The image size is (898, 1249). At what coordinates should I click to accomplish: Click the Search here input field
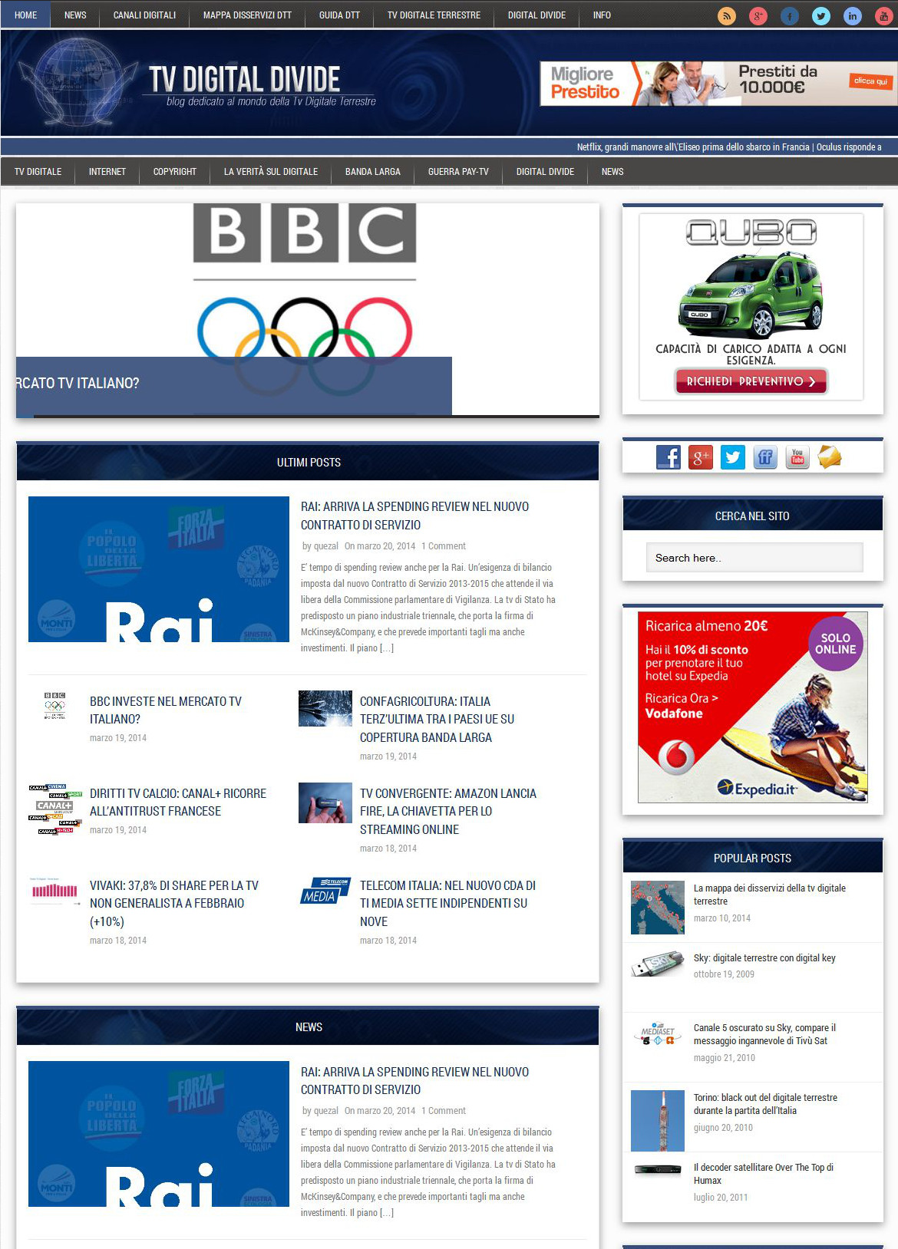pos(754,558)
